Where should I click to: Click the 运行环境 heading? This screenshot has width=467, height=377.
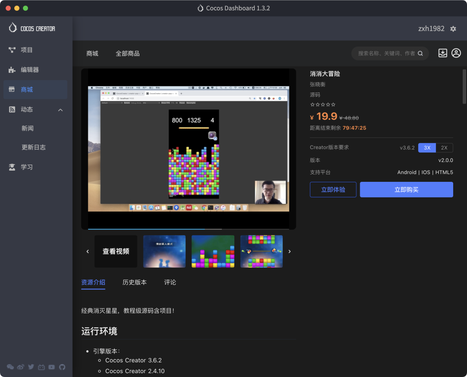click(99, 331)
